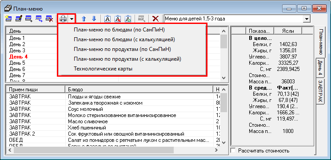Choose План-меню по продуктам (с калькуляцией)
Viewport: 331px width, 160px height.
[128, 59]
